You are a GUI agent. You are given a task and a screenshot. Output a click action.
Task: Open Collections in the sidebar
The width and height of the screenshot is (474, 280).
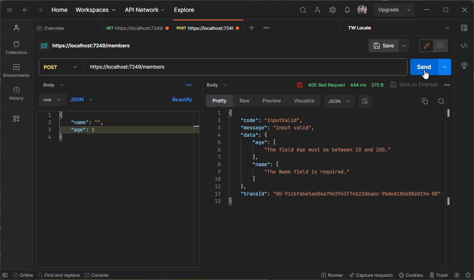click(16, 48)
